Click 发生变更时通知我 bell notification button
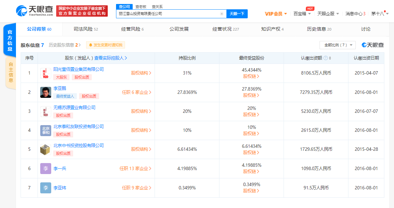Image resolution: width=394 pixels, height=208 pixels. [x=105, y=45]
